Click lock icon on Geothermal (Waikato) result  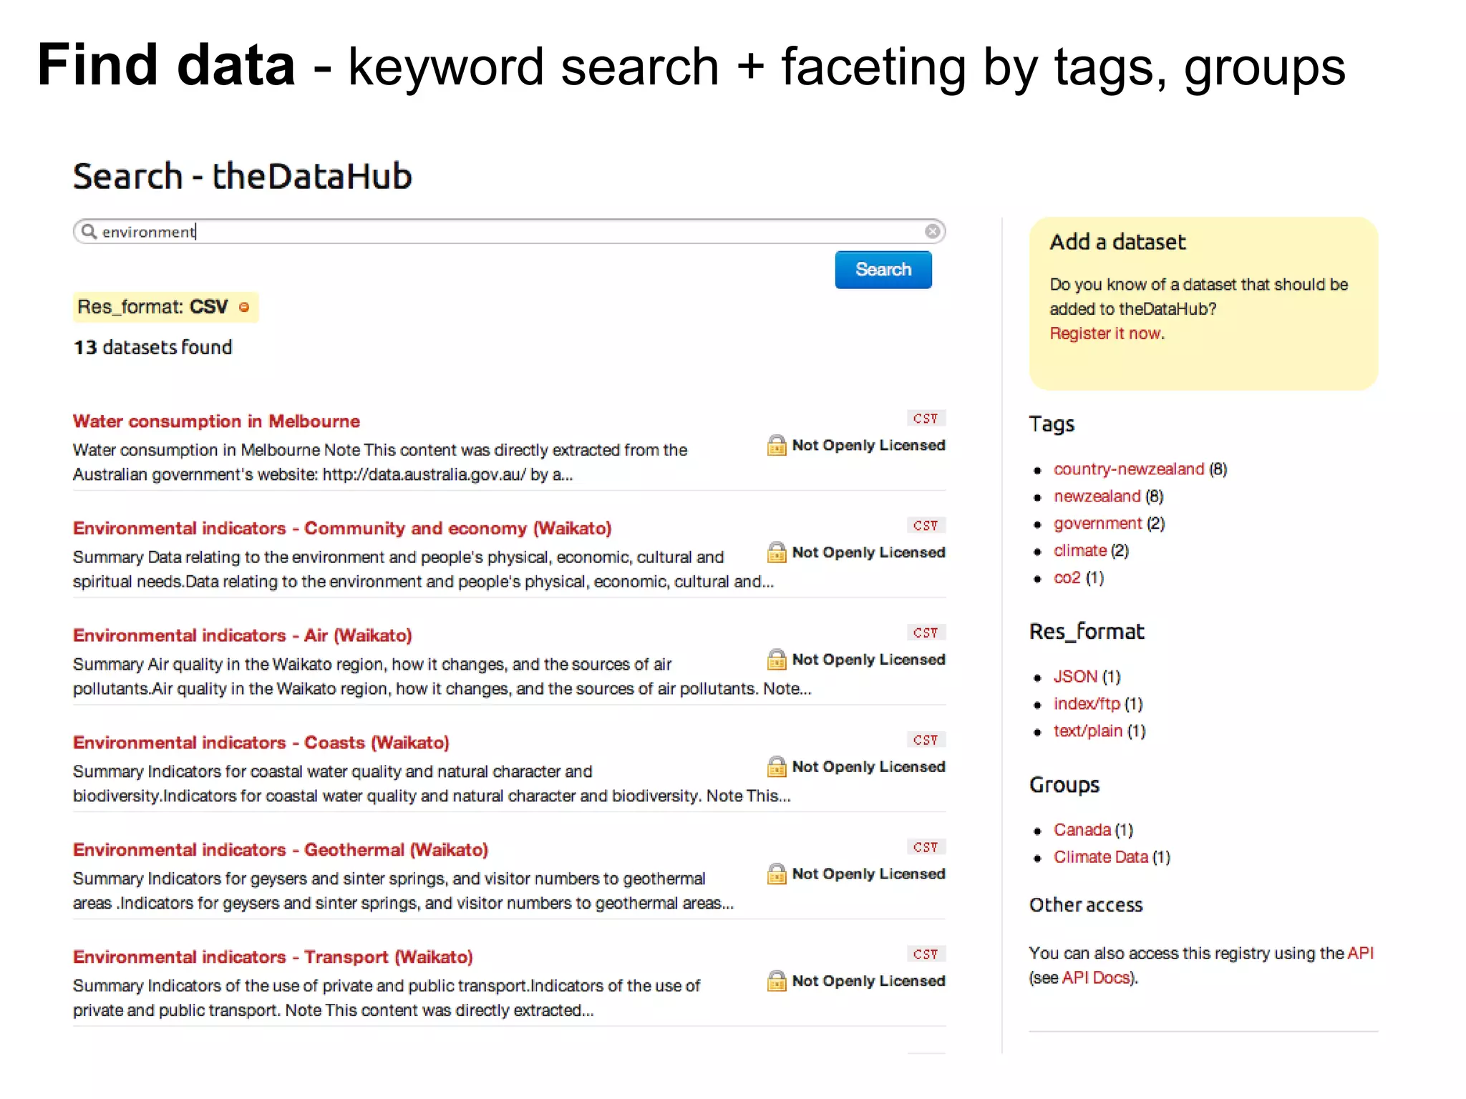pos(776,874)
